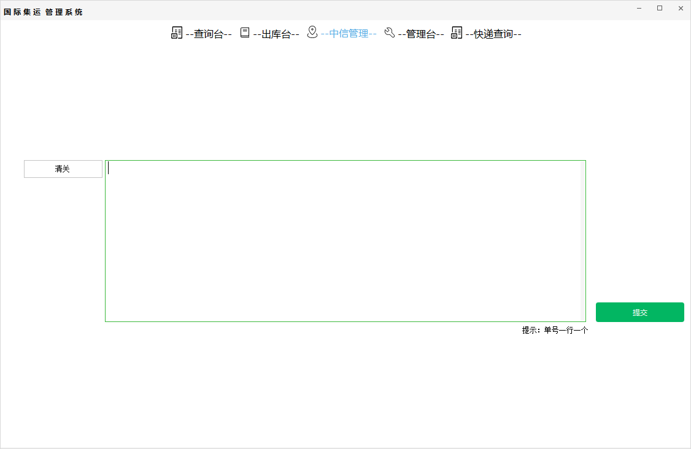Open the --查询台-- tab
The image size is (691, 449).
pyautogui.click(x=209, y=34)
